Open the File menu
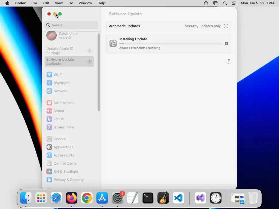Image resolution: width=279 pixels, height=209 pixels. point(34,3)
